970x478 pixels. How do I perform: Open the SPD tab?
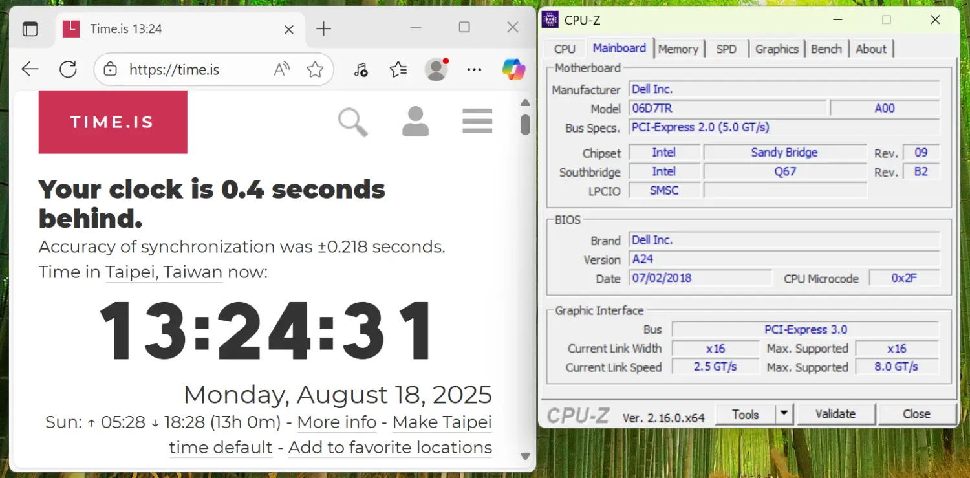pos(726,49)
